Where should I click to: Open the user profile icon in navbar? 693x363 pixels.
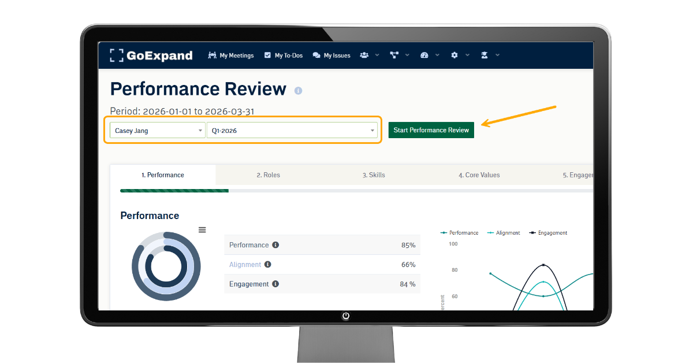click(x=485, y=55)
